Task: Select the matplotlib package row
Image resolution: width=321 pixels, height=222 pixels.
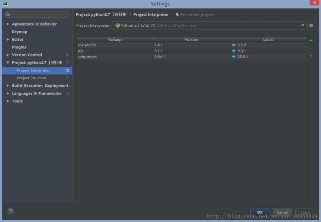Action: [x=112, y=45]
